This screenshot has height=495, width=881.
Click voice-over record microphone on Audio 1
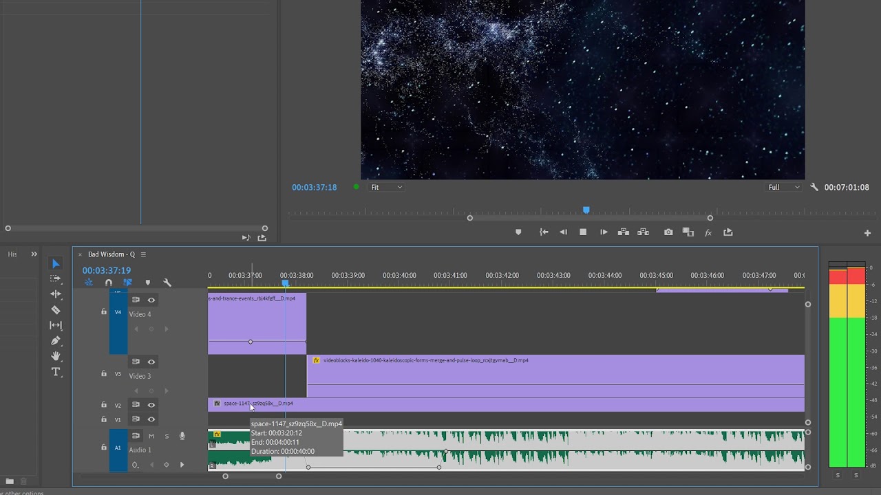coord(182,436)
